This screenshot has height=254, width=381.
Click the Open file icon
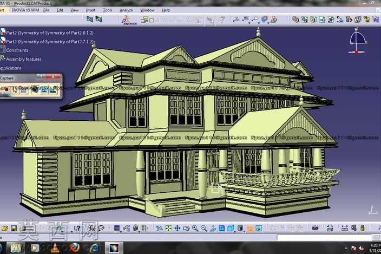[5, 228]
